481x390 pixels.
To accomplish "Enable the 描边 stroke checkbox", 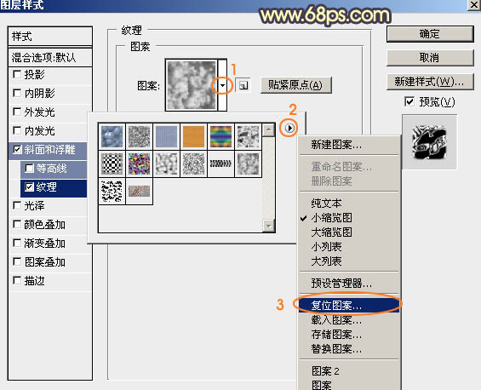I will (x=17, y=280).
